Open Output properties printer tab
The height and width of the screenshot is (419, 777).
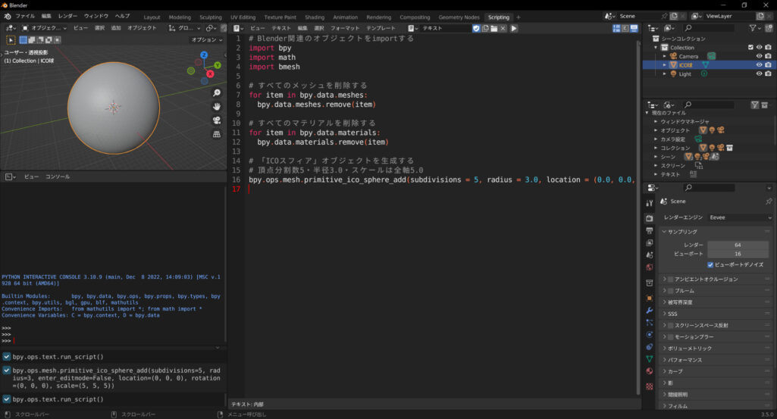(649, 231)
